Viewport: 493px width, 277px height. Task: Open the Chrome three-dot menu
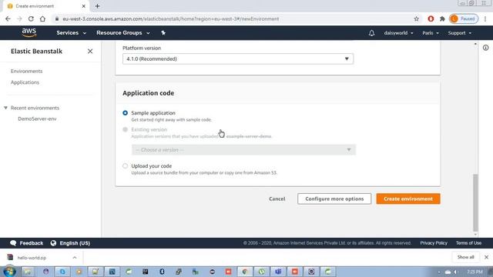click(x=485, y=18)
